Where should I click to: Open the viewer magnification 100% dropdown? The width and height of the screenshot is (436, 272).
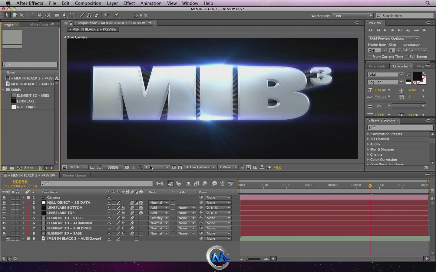78,167
